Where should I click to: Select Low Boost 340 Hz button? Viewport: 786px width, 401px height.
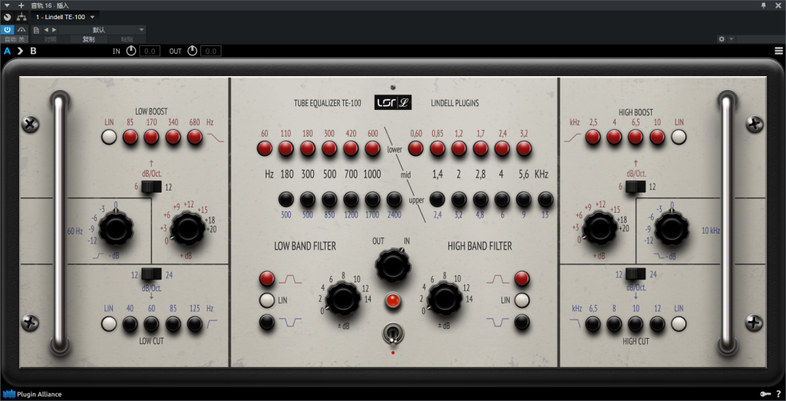pos(173,137)
